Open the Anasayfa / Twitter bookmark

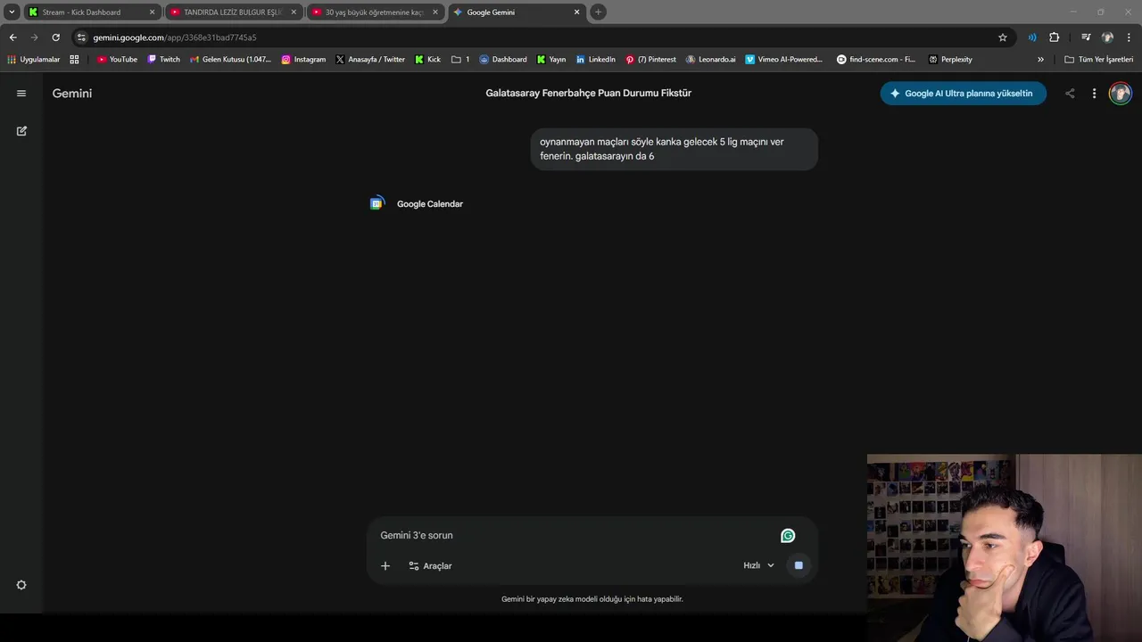370,60
